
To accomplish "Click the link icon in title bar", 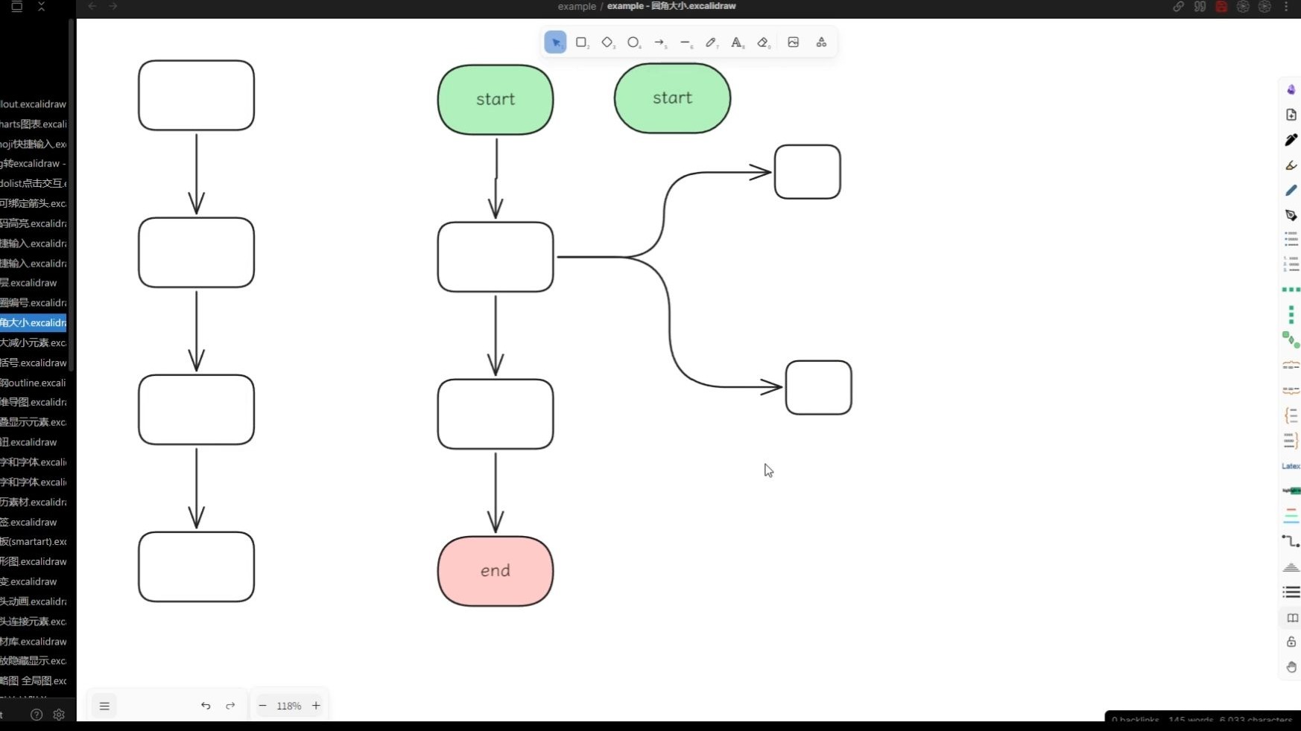I will click(x=1178, y=6).
